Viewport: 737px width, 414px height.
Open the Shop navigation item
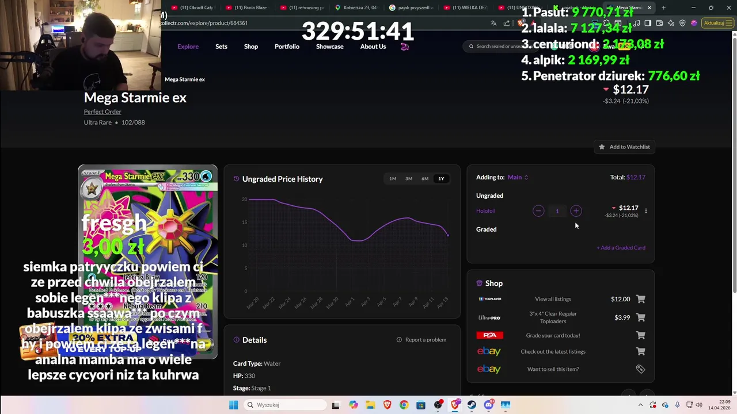(251, 47)
